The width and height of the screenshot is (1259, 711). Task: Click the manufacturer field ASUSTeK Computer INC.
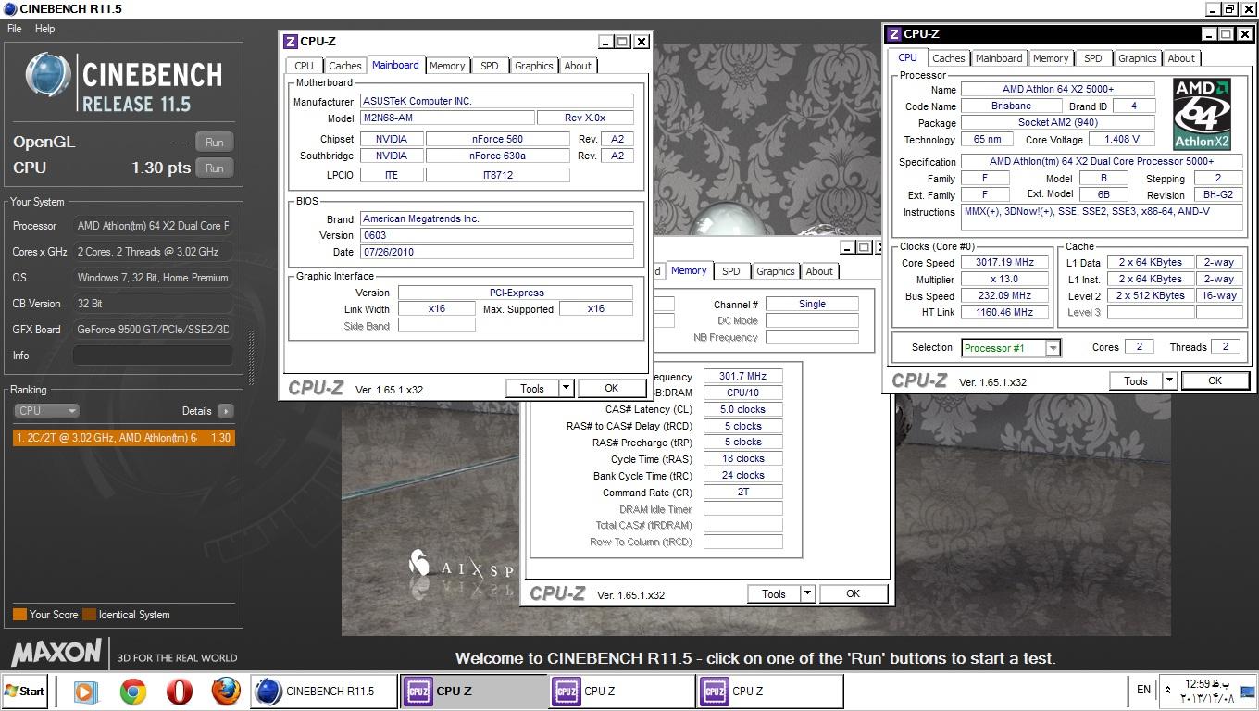coord(497,101)
